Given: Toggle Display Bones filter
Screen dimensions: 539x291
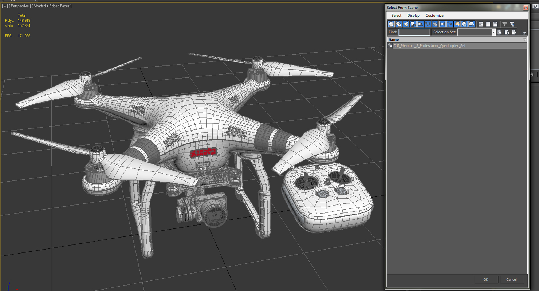Looking at the screenshot, I should (x=449, y=24).
